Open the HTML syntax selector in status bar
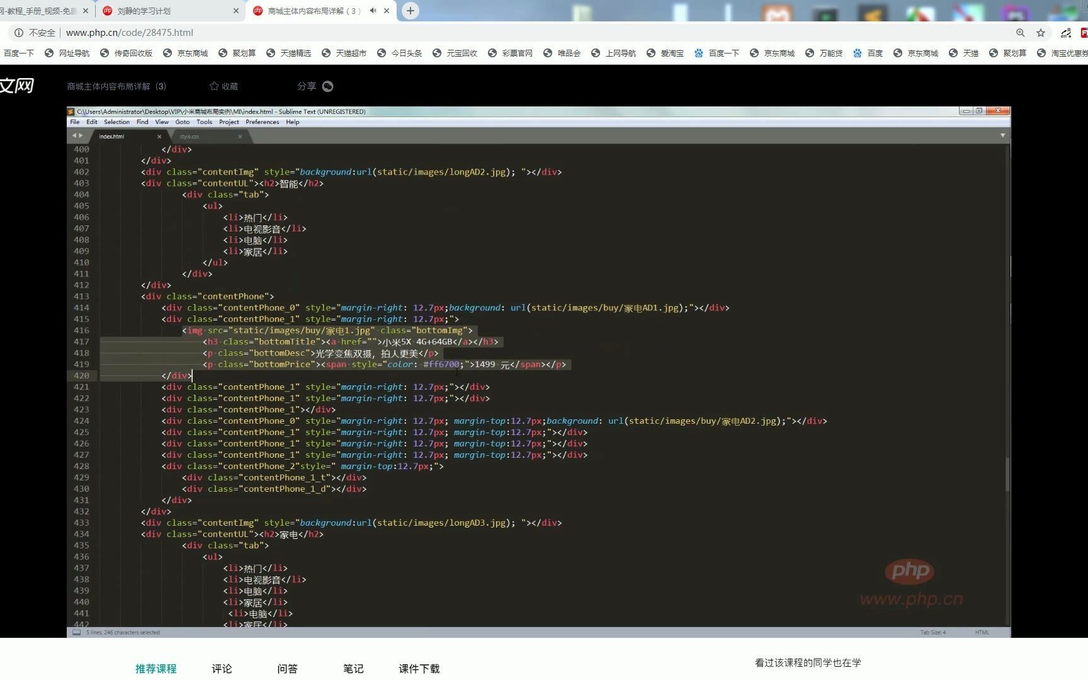 982,632
